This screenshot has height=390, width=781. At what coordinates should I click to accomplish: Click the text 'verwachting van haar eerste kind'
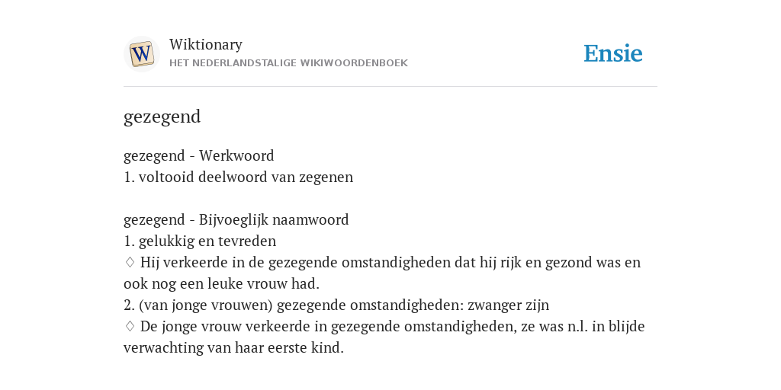tap(233, 347)
